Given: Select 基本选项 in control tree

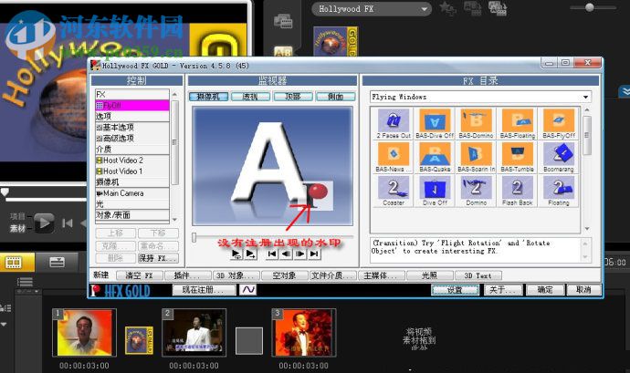Looking at the screenshot, I should point(132,128).
